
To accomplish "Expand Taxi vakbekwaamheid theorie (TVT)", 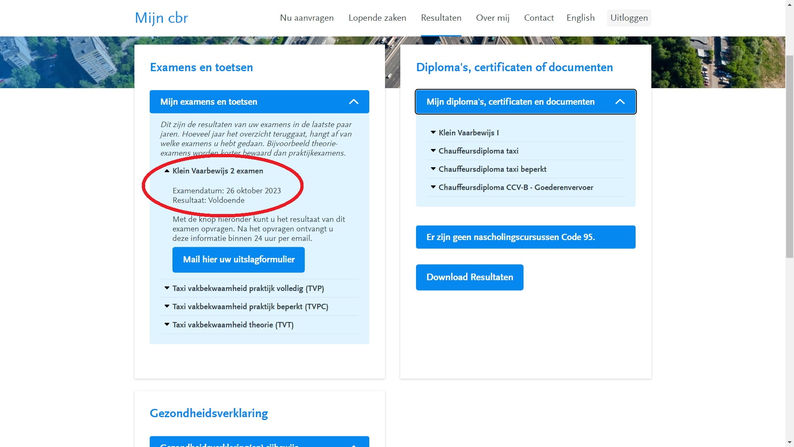I will (x=232, y=325).
